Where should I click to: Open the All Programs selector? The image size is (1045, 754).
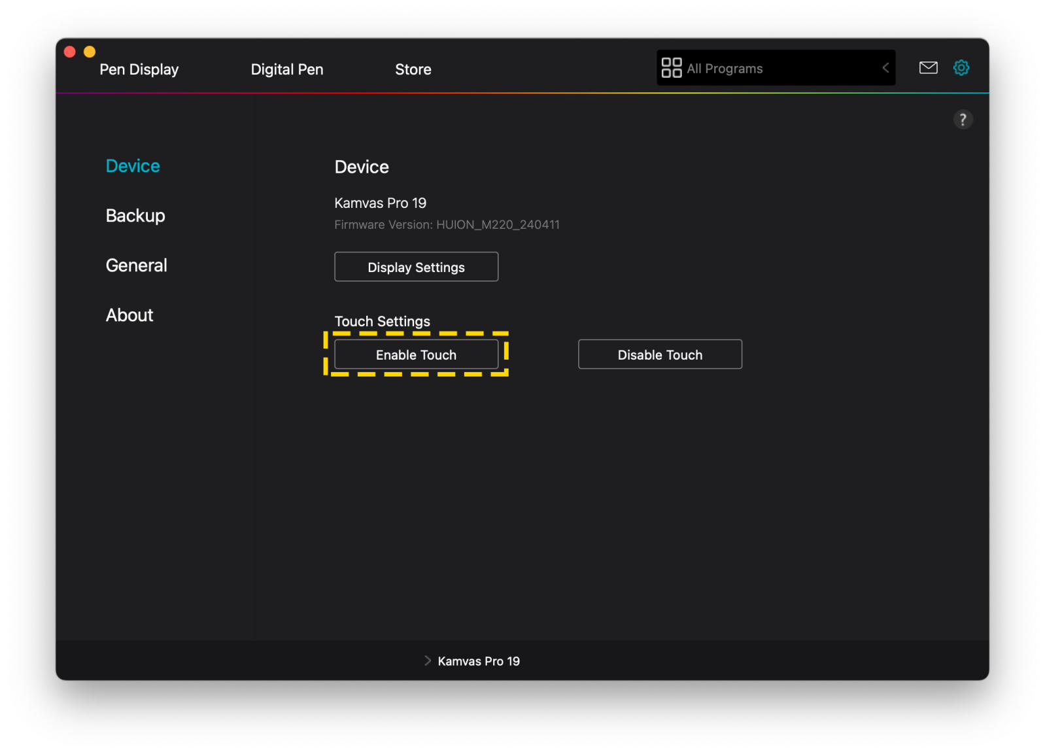pos(776,67)
